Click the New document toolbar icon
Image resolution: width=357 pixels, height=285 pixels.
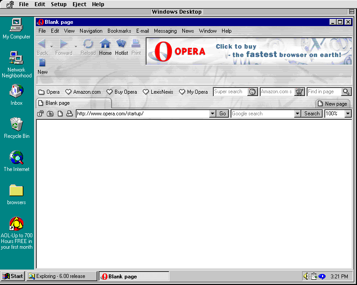(x=42, y=62)
